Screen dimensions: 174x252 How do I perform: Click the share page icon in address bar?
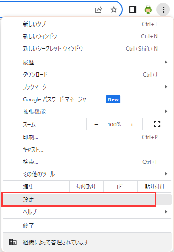(x=99, y=10)
